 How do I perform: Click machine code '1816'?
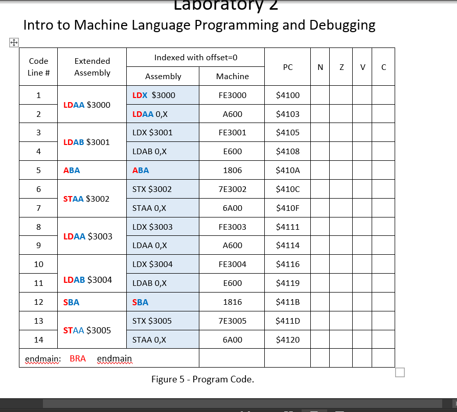[x=232, y=302]
